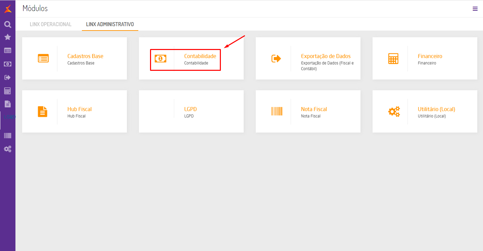The height and width of the screenshot is (251, 483).
Task: Open the hamburger menu at top right
Action: coord(475,9)
